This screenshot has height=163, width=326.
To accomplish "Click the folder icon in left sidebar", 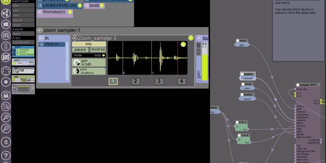I will 6,24.
